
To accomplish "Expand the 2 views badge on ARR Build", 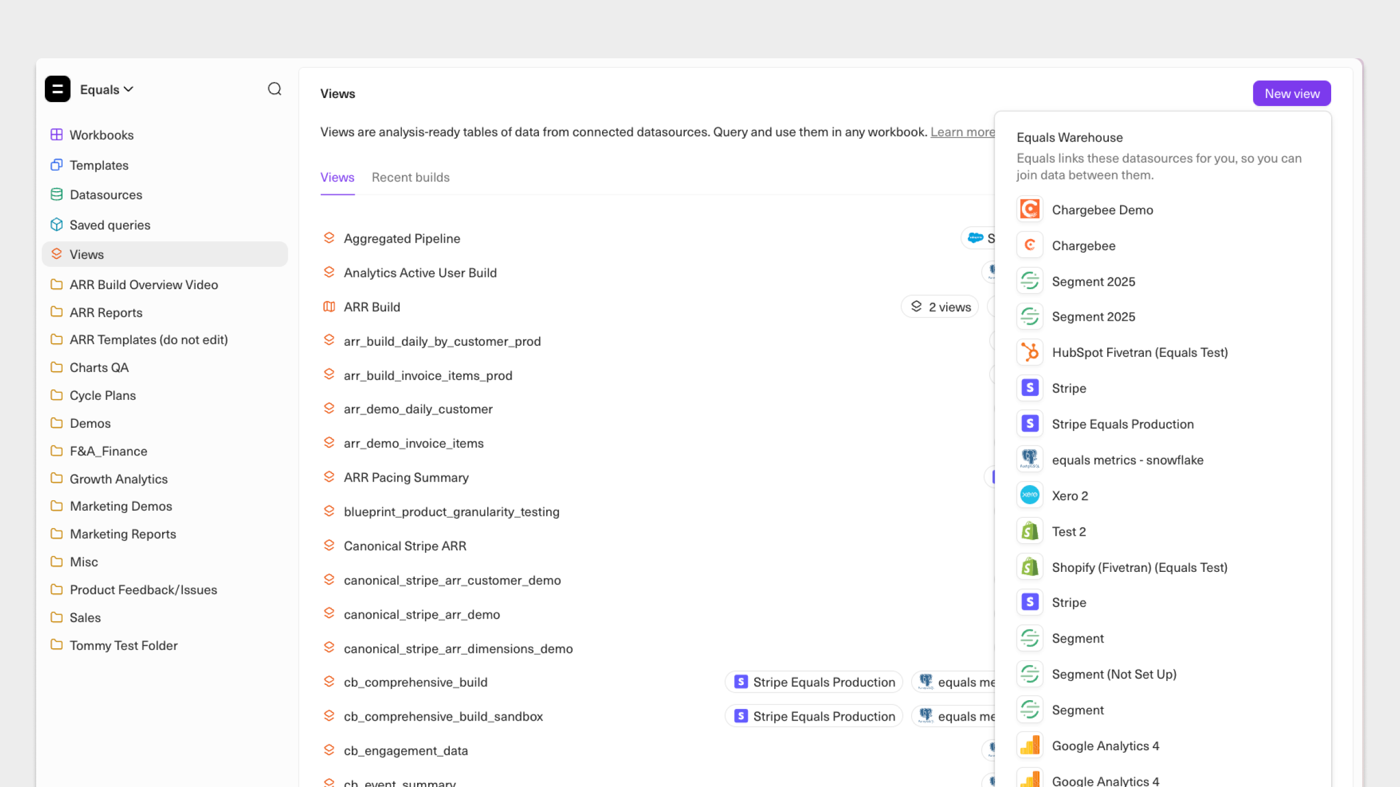I will [940, 307].
